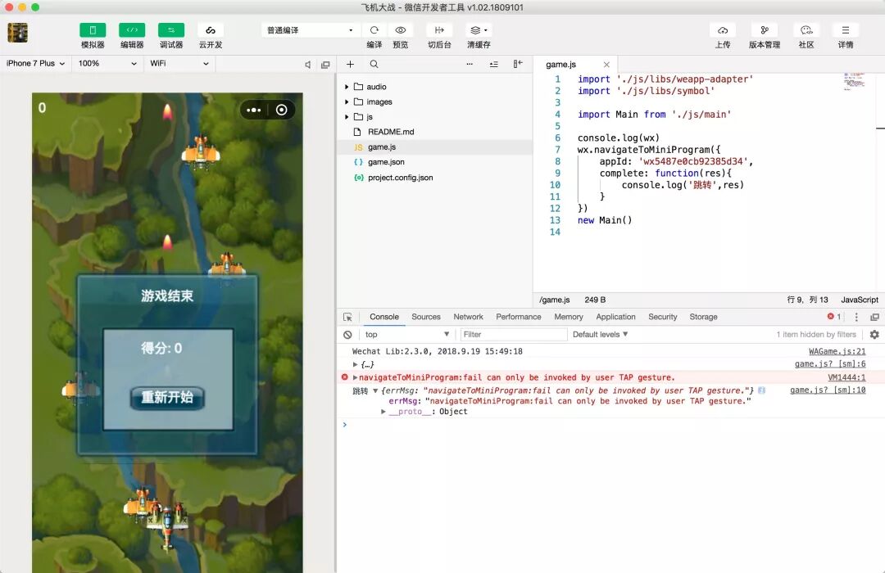Open WAGame.js:21 source link
The height and width of the screenshot is (573, 885).
pyautogui.click(x=837, y=351)
